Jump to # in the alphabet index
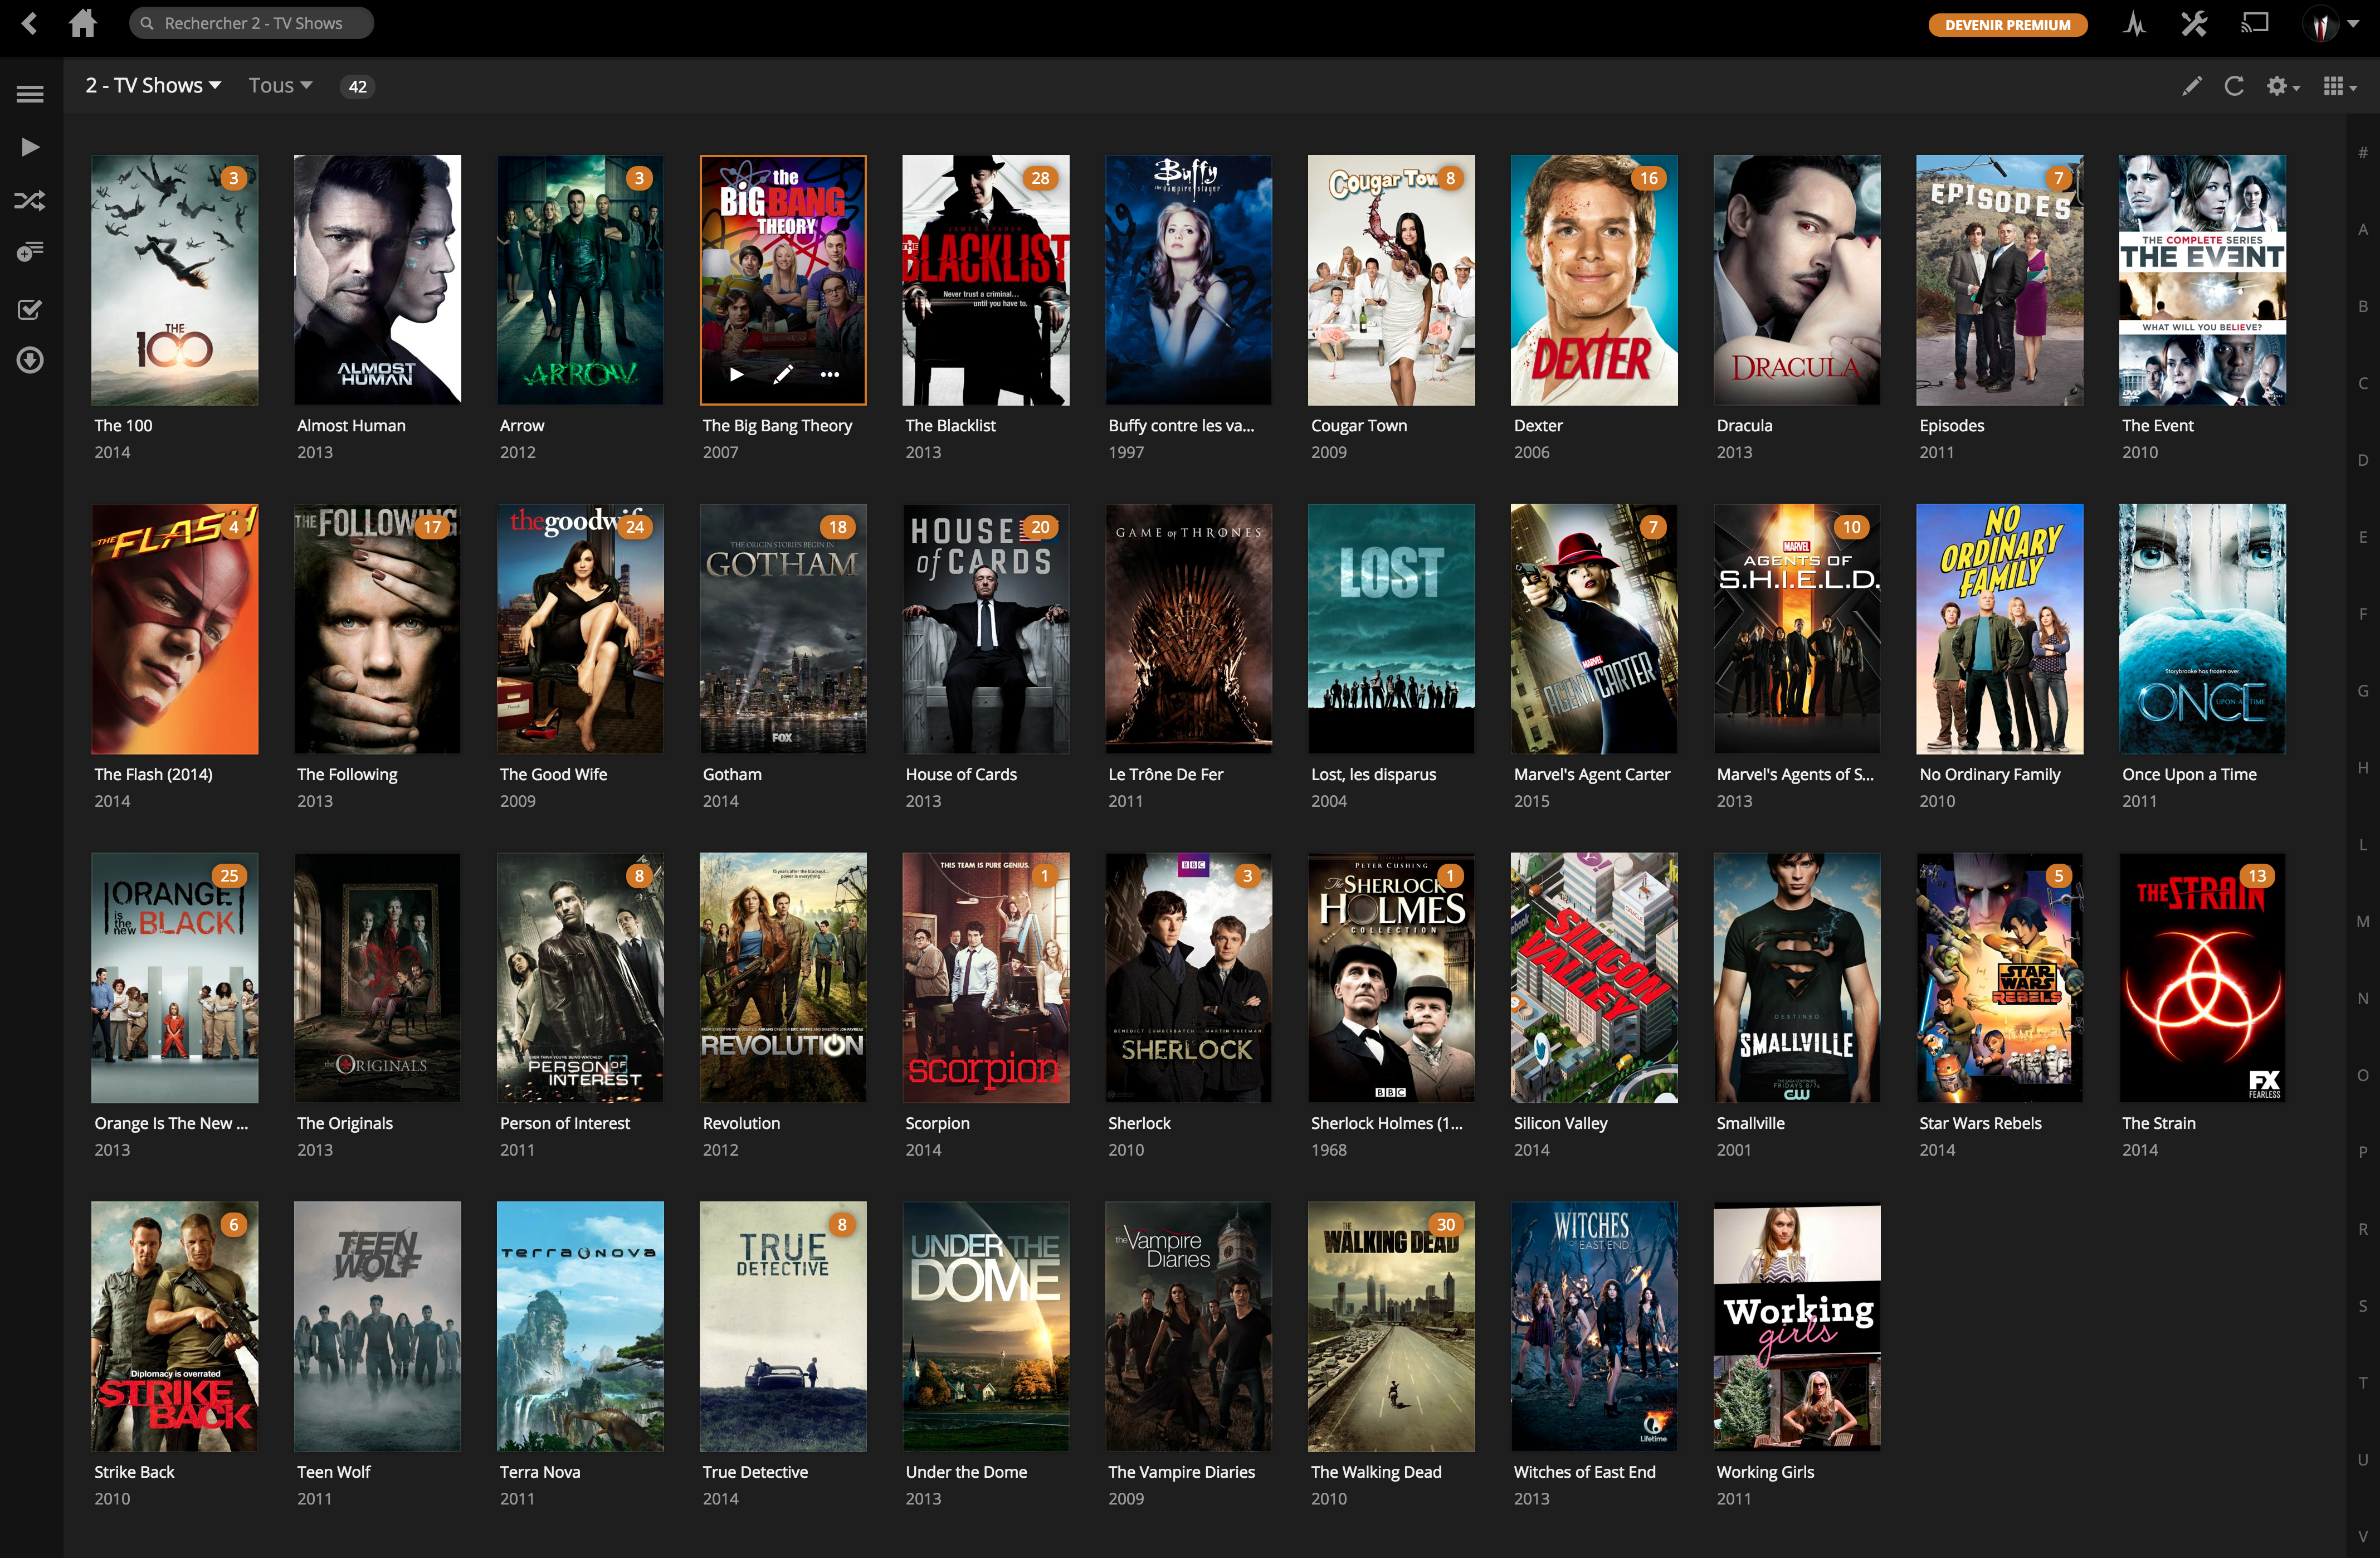 point(2363,153)
